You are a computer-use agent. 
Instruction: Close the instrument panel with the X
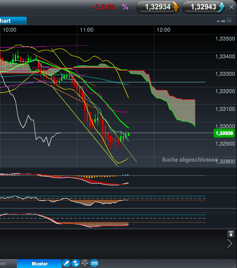[231, 7]
